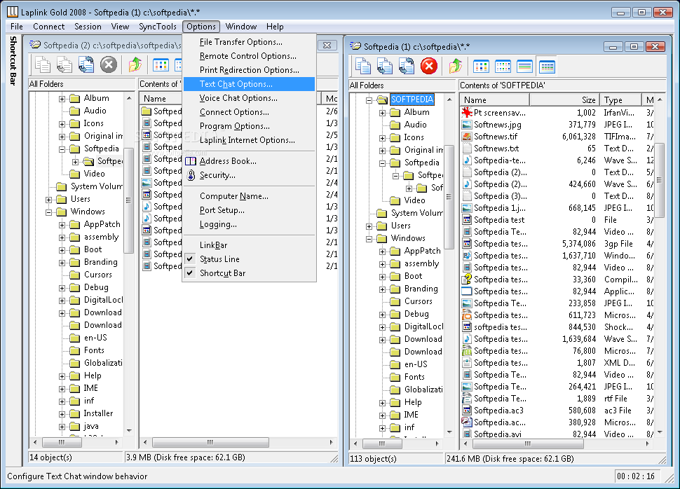Screen dimensions: 680x489
Task: Click the Name column header in Softpedia (1)
Action: (x=494, y=100)
